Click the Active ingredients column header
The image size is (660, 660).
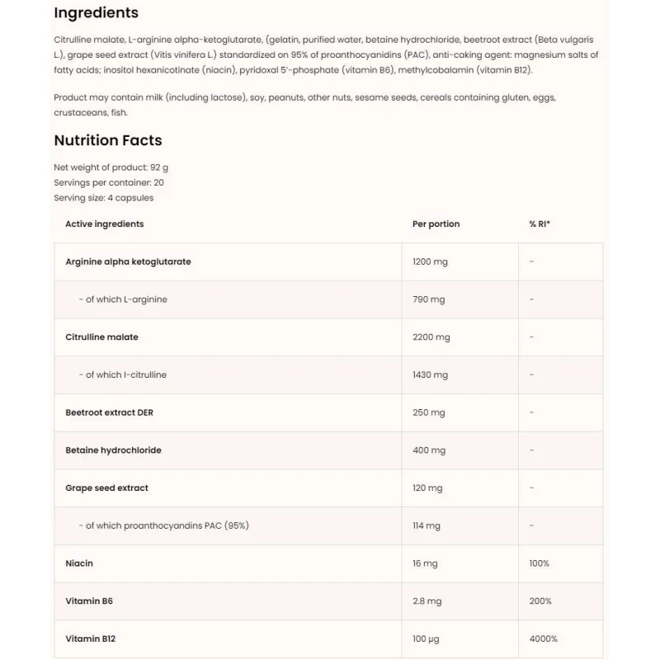(105, 224)
